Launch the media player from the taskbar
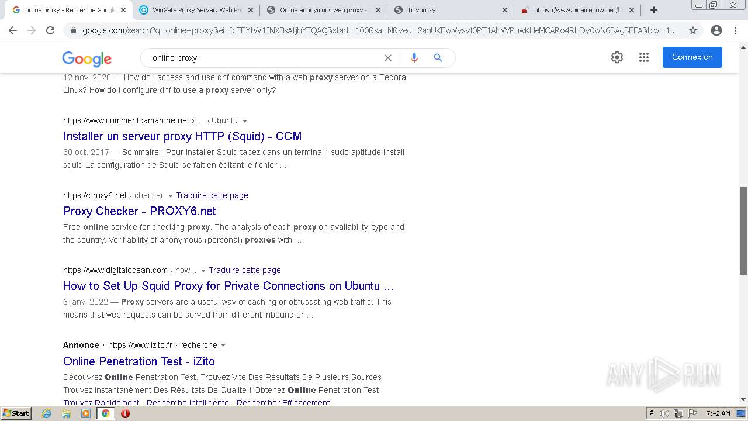The image size is (748, 421). [86, 413]
